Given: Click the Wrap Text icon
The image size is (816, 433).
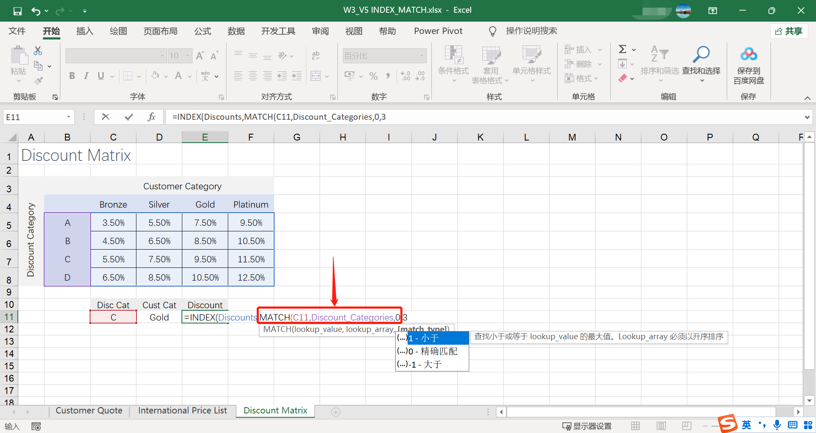Looking at the screenshot, I should pyautogui.click(x=316, y=56).
